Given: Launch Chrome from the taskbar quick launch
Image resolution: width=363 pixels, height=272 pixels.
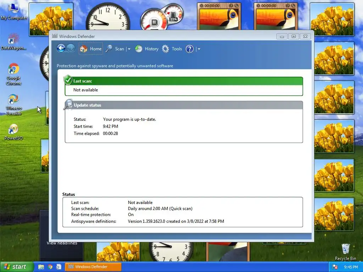Looking at the screenshot, I should coord(50,267).
